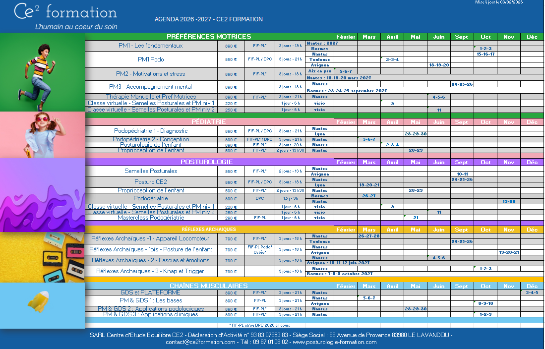Open the www.posturologie-formation.com website link
This screenshot has width=545, height=349.
click(334, 342)
